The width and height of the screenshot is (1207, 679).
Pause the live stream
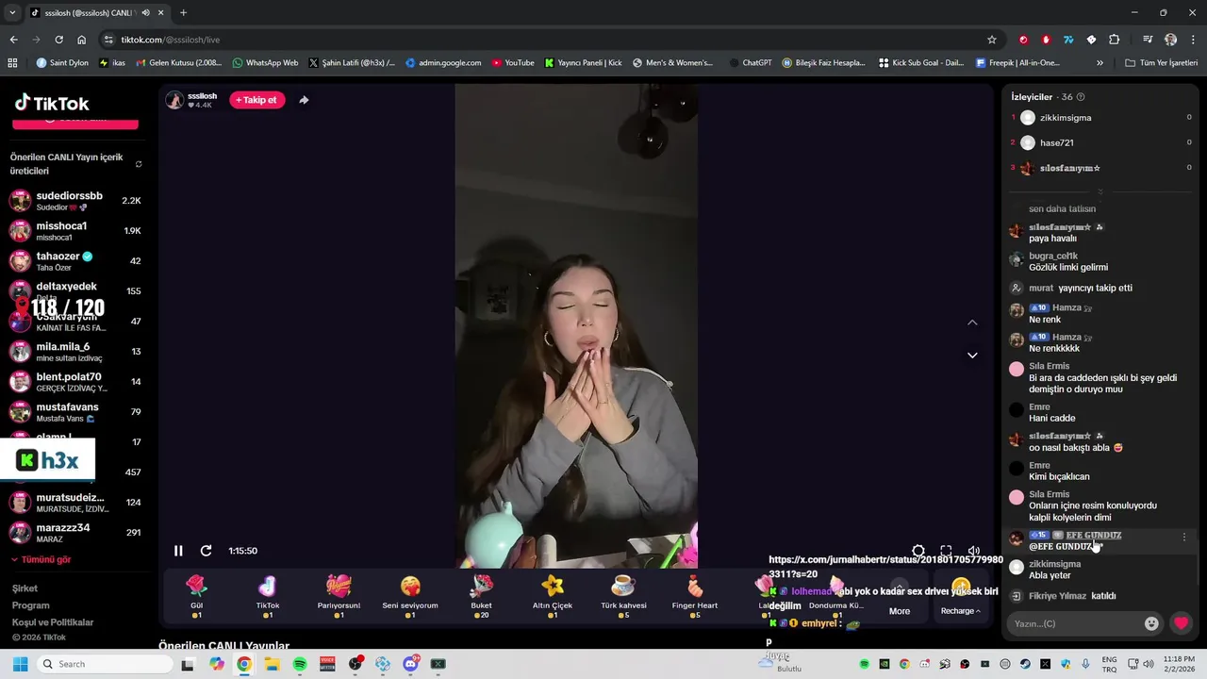[x=178, y=551]
